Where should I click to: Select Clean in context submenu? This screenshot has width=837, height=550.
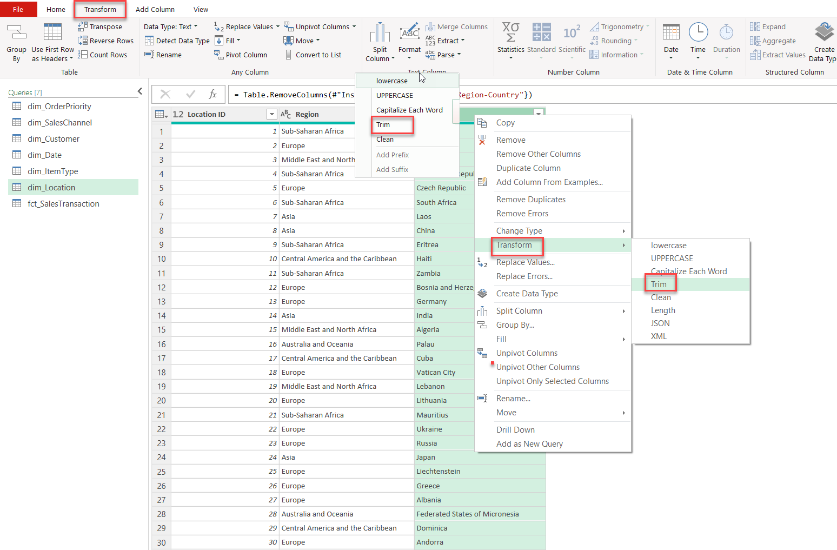tap(661, 297)
